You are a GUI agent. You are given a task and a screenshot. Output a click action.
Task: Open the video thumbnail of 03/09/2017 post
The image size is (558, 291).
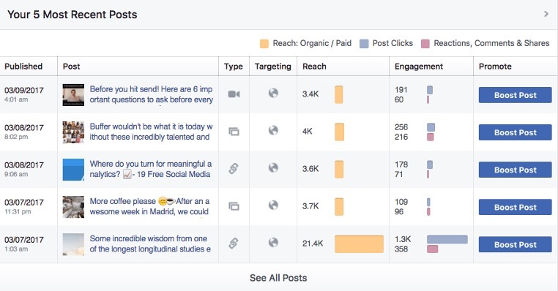click(73, 95)
